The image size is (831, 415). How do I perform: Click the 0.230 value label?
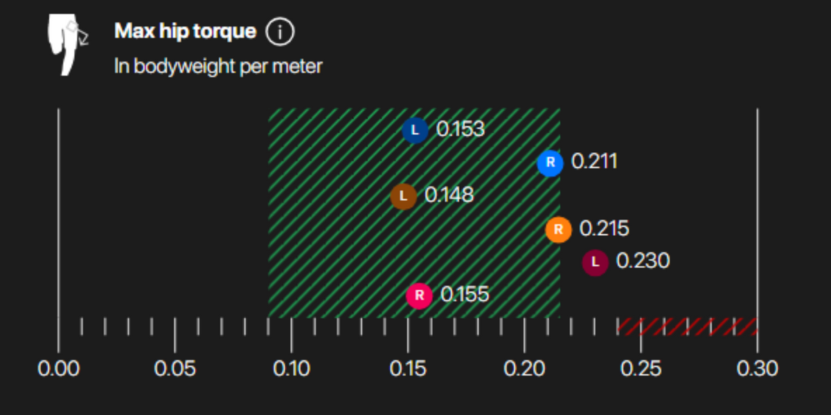tap(643, 261)
